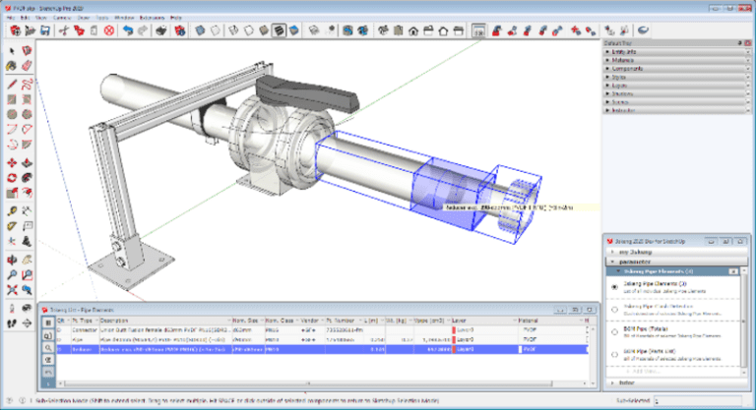Select the Connector row in list
Screen dimensions: 756x410
(x=322, y=330)
